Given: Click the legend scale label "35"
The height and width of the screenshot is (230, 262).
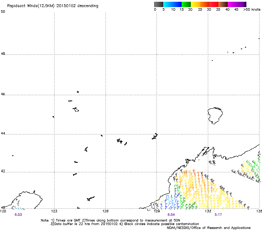Looking at the screenshot, I should coord(218,9).
